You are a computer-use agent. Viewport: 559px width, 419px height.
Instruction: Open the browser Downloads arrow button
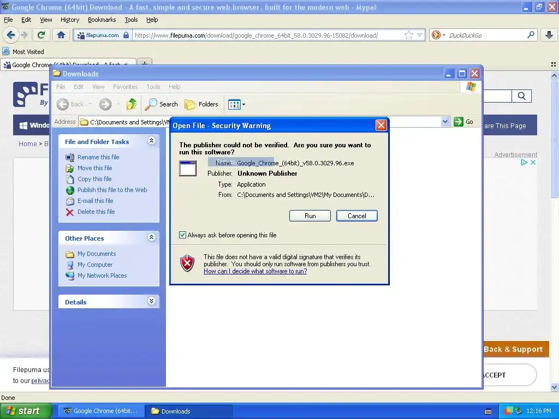click(x=549, y=35)
